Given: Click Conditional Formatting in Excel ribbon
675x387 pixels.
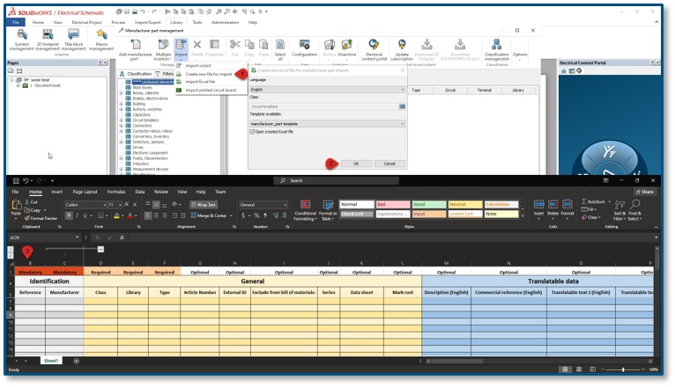Looking at the screenshot, I should coord(305,210).
